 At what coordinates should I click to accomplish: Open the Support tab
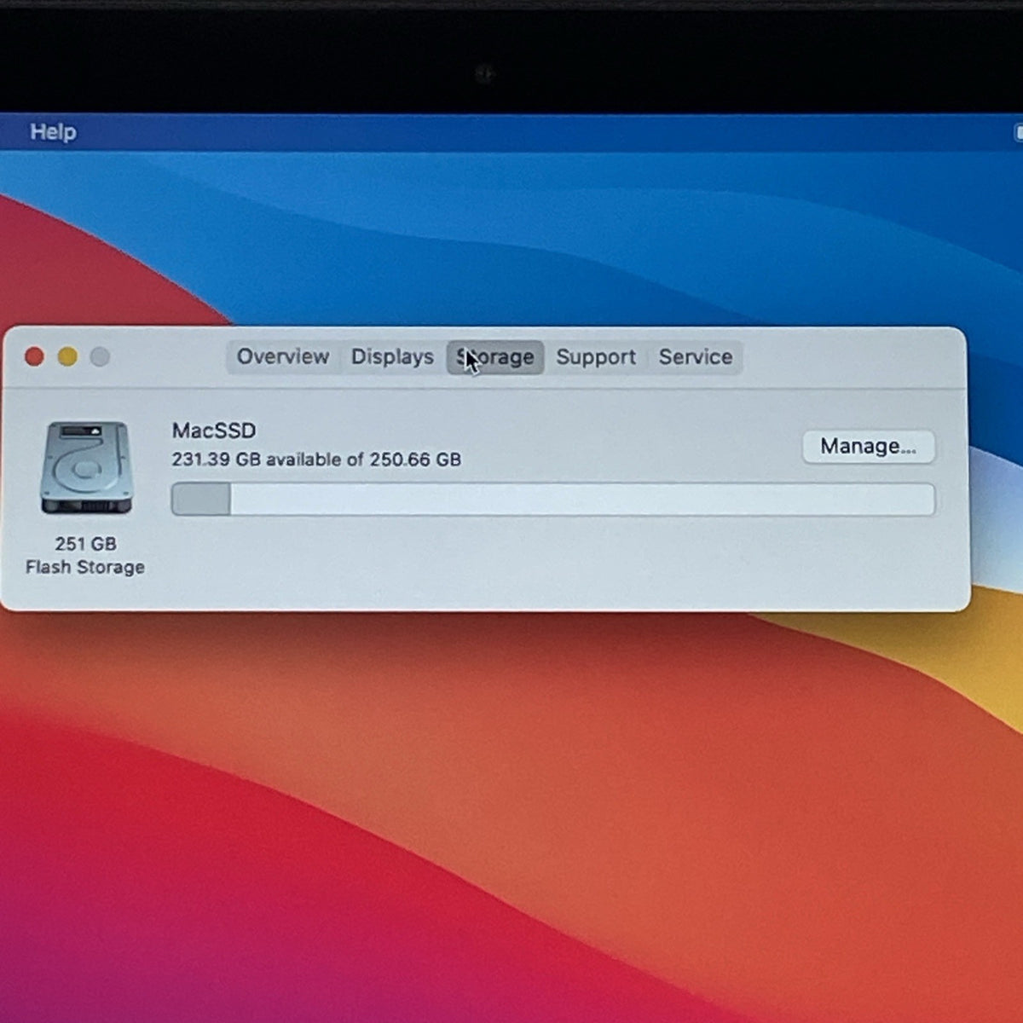(x=596, y=357)
